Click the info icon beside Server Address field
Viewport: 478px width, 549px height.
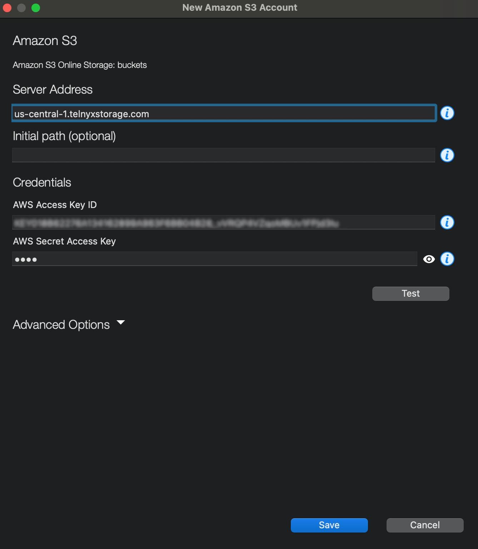coord(447,113)
